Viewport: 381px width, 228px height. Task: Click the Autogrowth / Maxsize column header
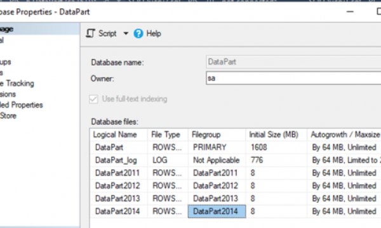click(344, 134)
